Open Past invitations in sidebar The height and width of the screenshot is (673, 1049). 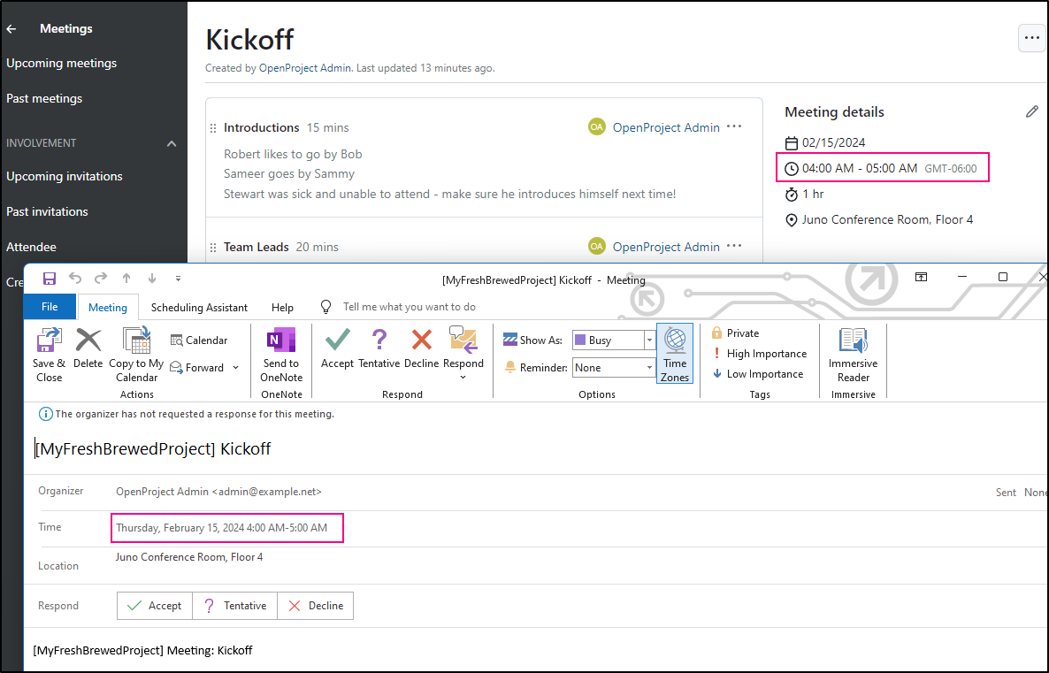pyautogui.click(x=47, y=211)
